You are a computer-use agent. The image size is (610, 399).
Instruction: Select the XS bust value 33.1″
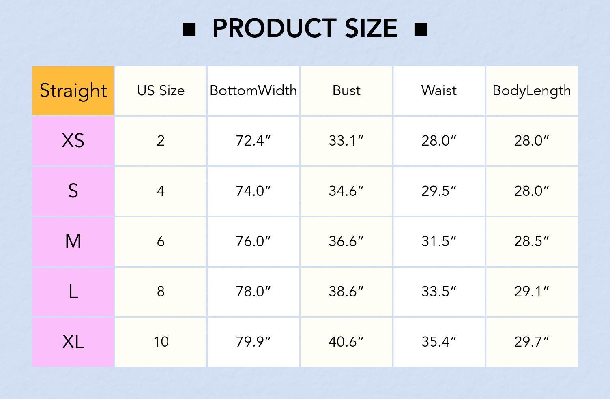coord(346,141)
